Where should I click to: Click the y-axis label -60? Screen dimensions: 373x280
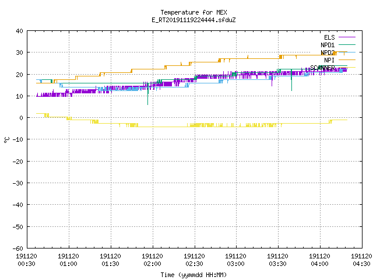pos(18,249)
